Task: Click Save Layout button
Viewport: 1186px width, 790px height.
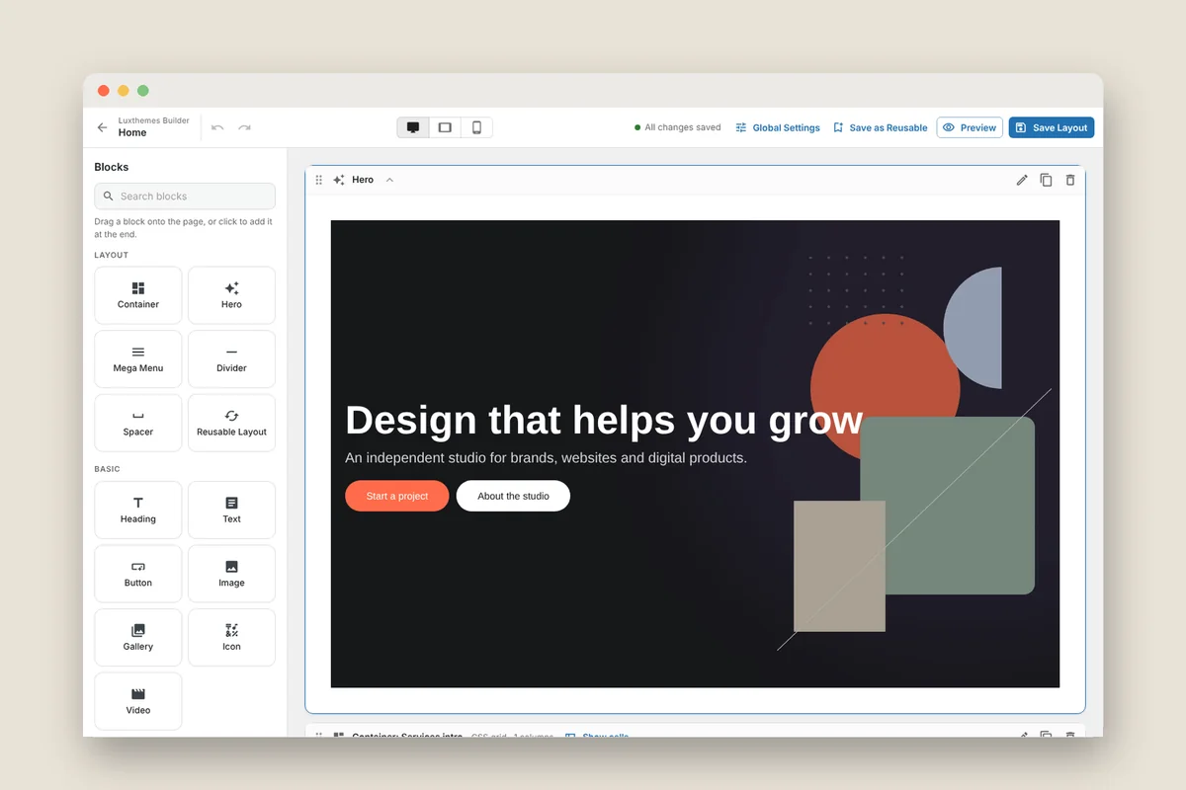Action: tap(1052, 127)
